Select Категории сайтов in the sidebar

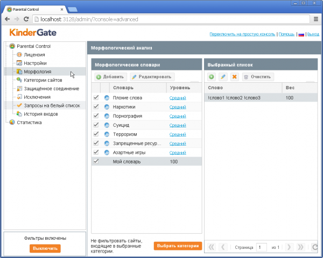[x=43, y=80]
